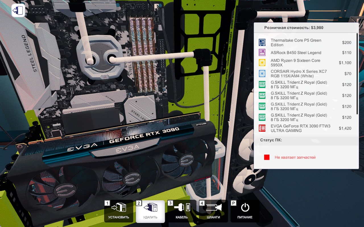This screenshot has width=364, height=227.
Task: Click the CPU icon beside AMD Ryzen 9
Action: click(x=262, y=63)
